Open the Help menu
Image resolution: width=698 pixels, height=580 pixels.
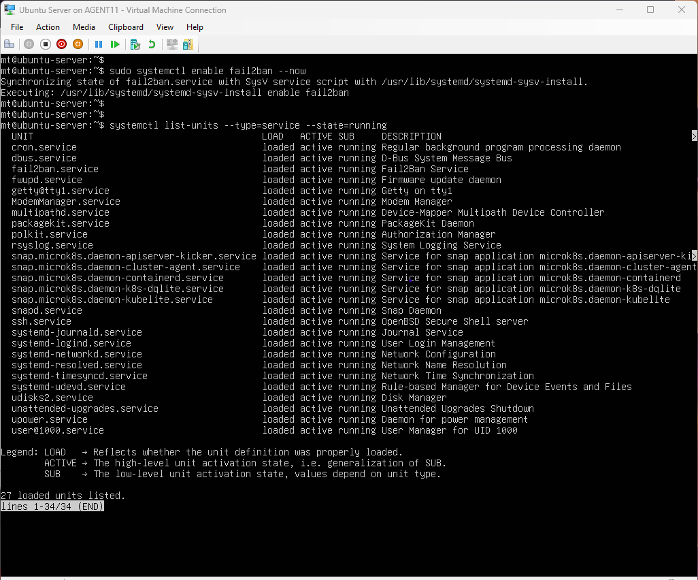tap(195, 27)
